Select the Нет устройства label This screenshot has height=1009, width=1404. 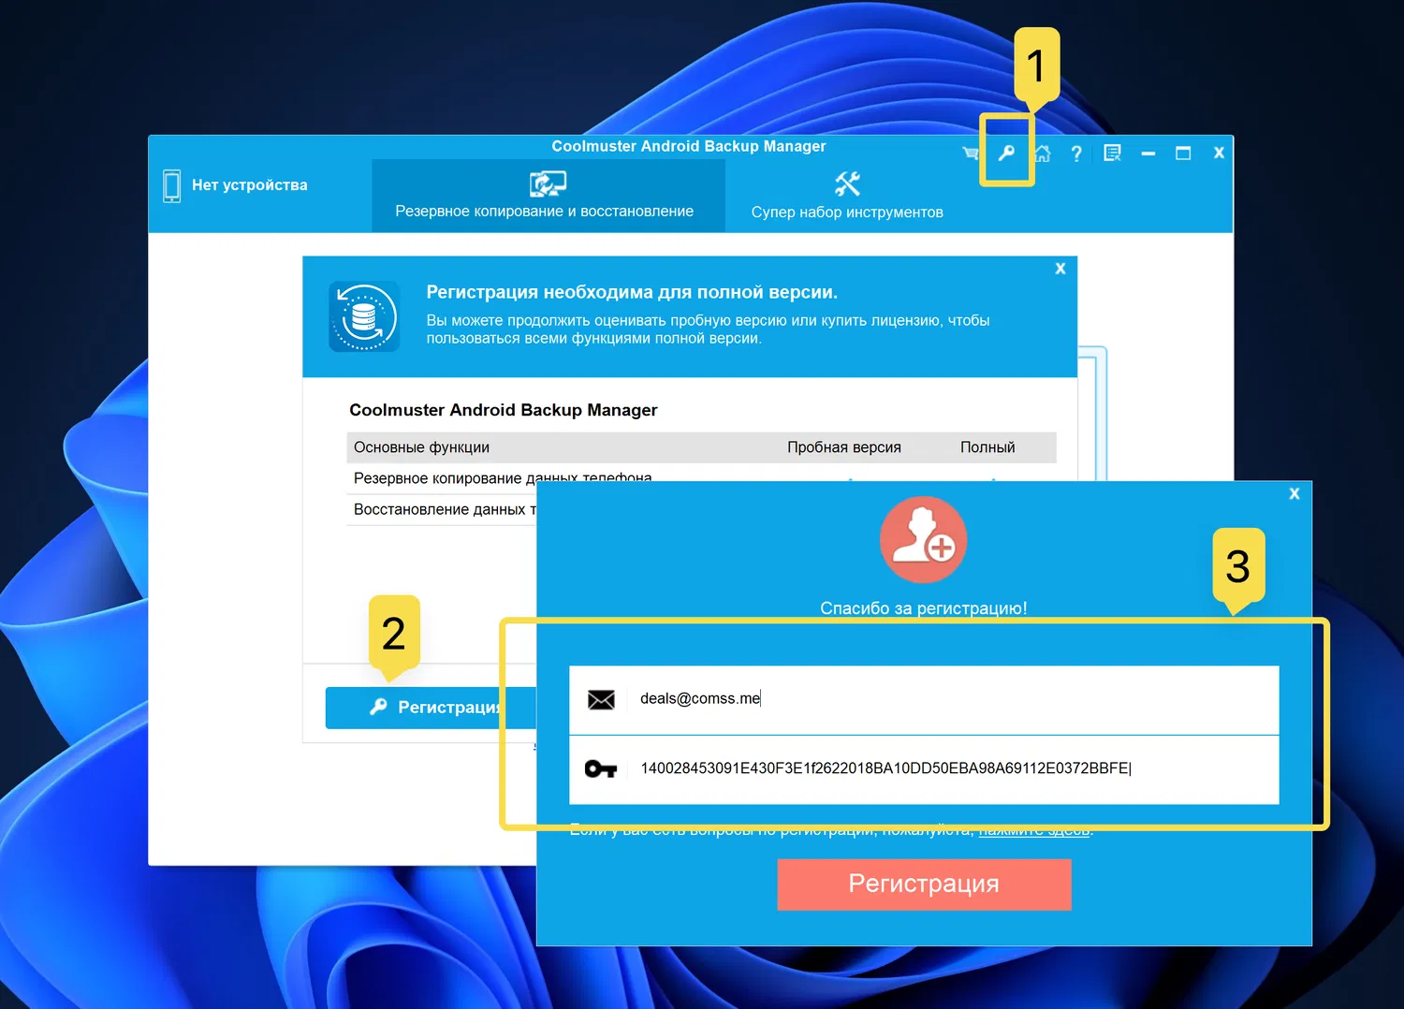coord(250,185)
